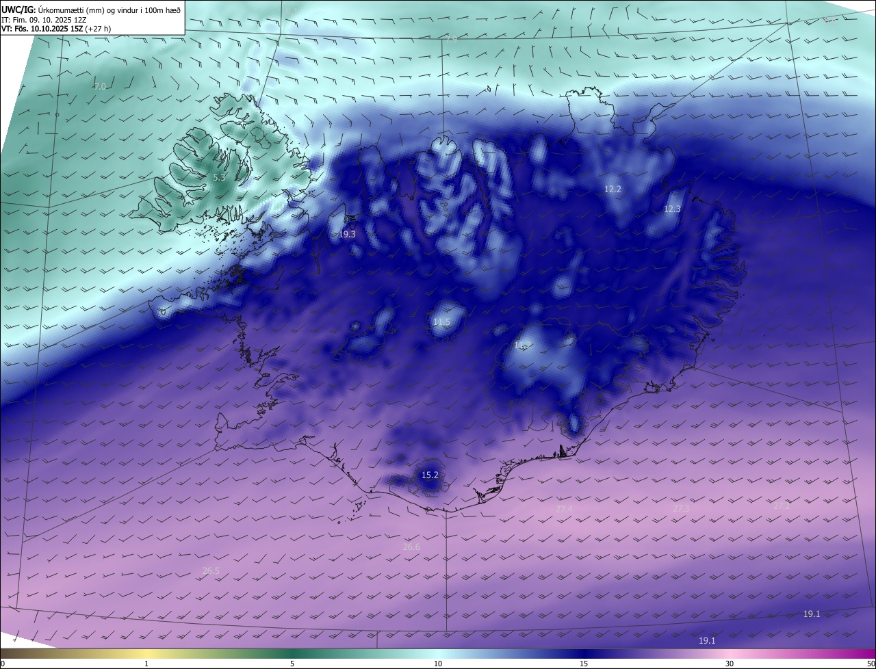
Task: Select the 27.3 value label
Action: pyautogui.click(x=681, y=508)
